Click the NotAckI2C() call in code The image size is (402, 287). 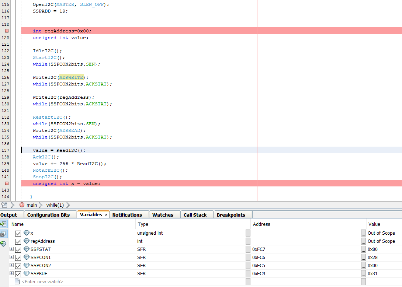coord(50,170)
